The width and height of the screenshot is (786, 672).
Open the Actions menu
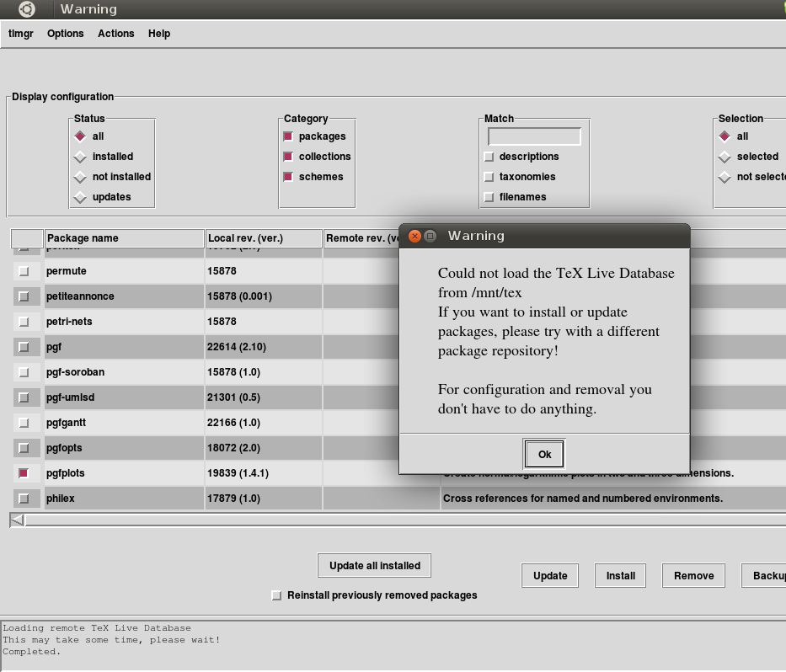click(x=115, y=34)
